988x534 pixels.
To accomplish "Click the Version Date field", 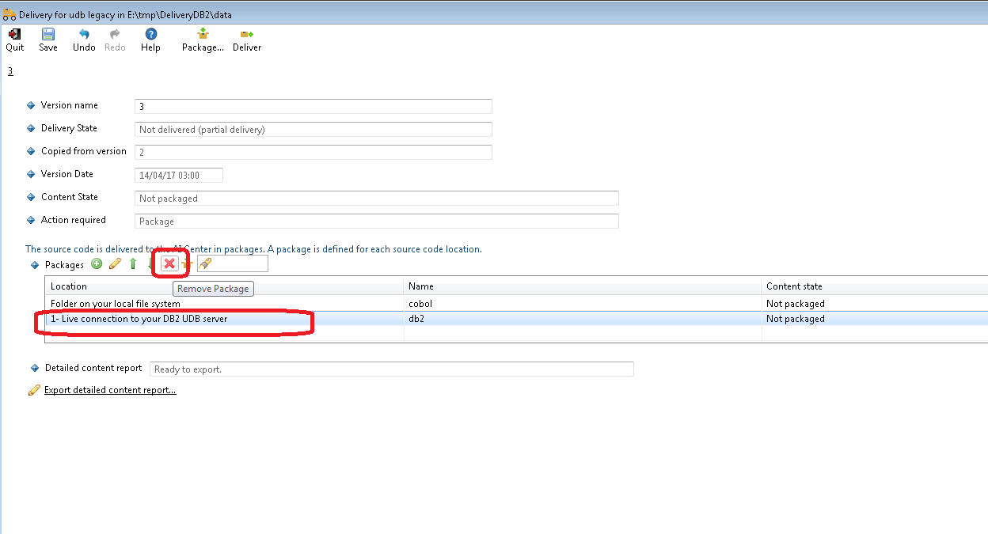I will click(179, 175).
